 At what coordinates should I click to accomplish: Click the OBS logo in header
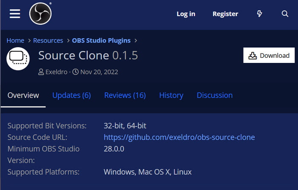click(x=40, y=14)
